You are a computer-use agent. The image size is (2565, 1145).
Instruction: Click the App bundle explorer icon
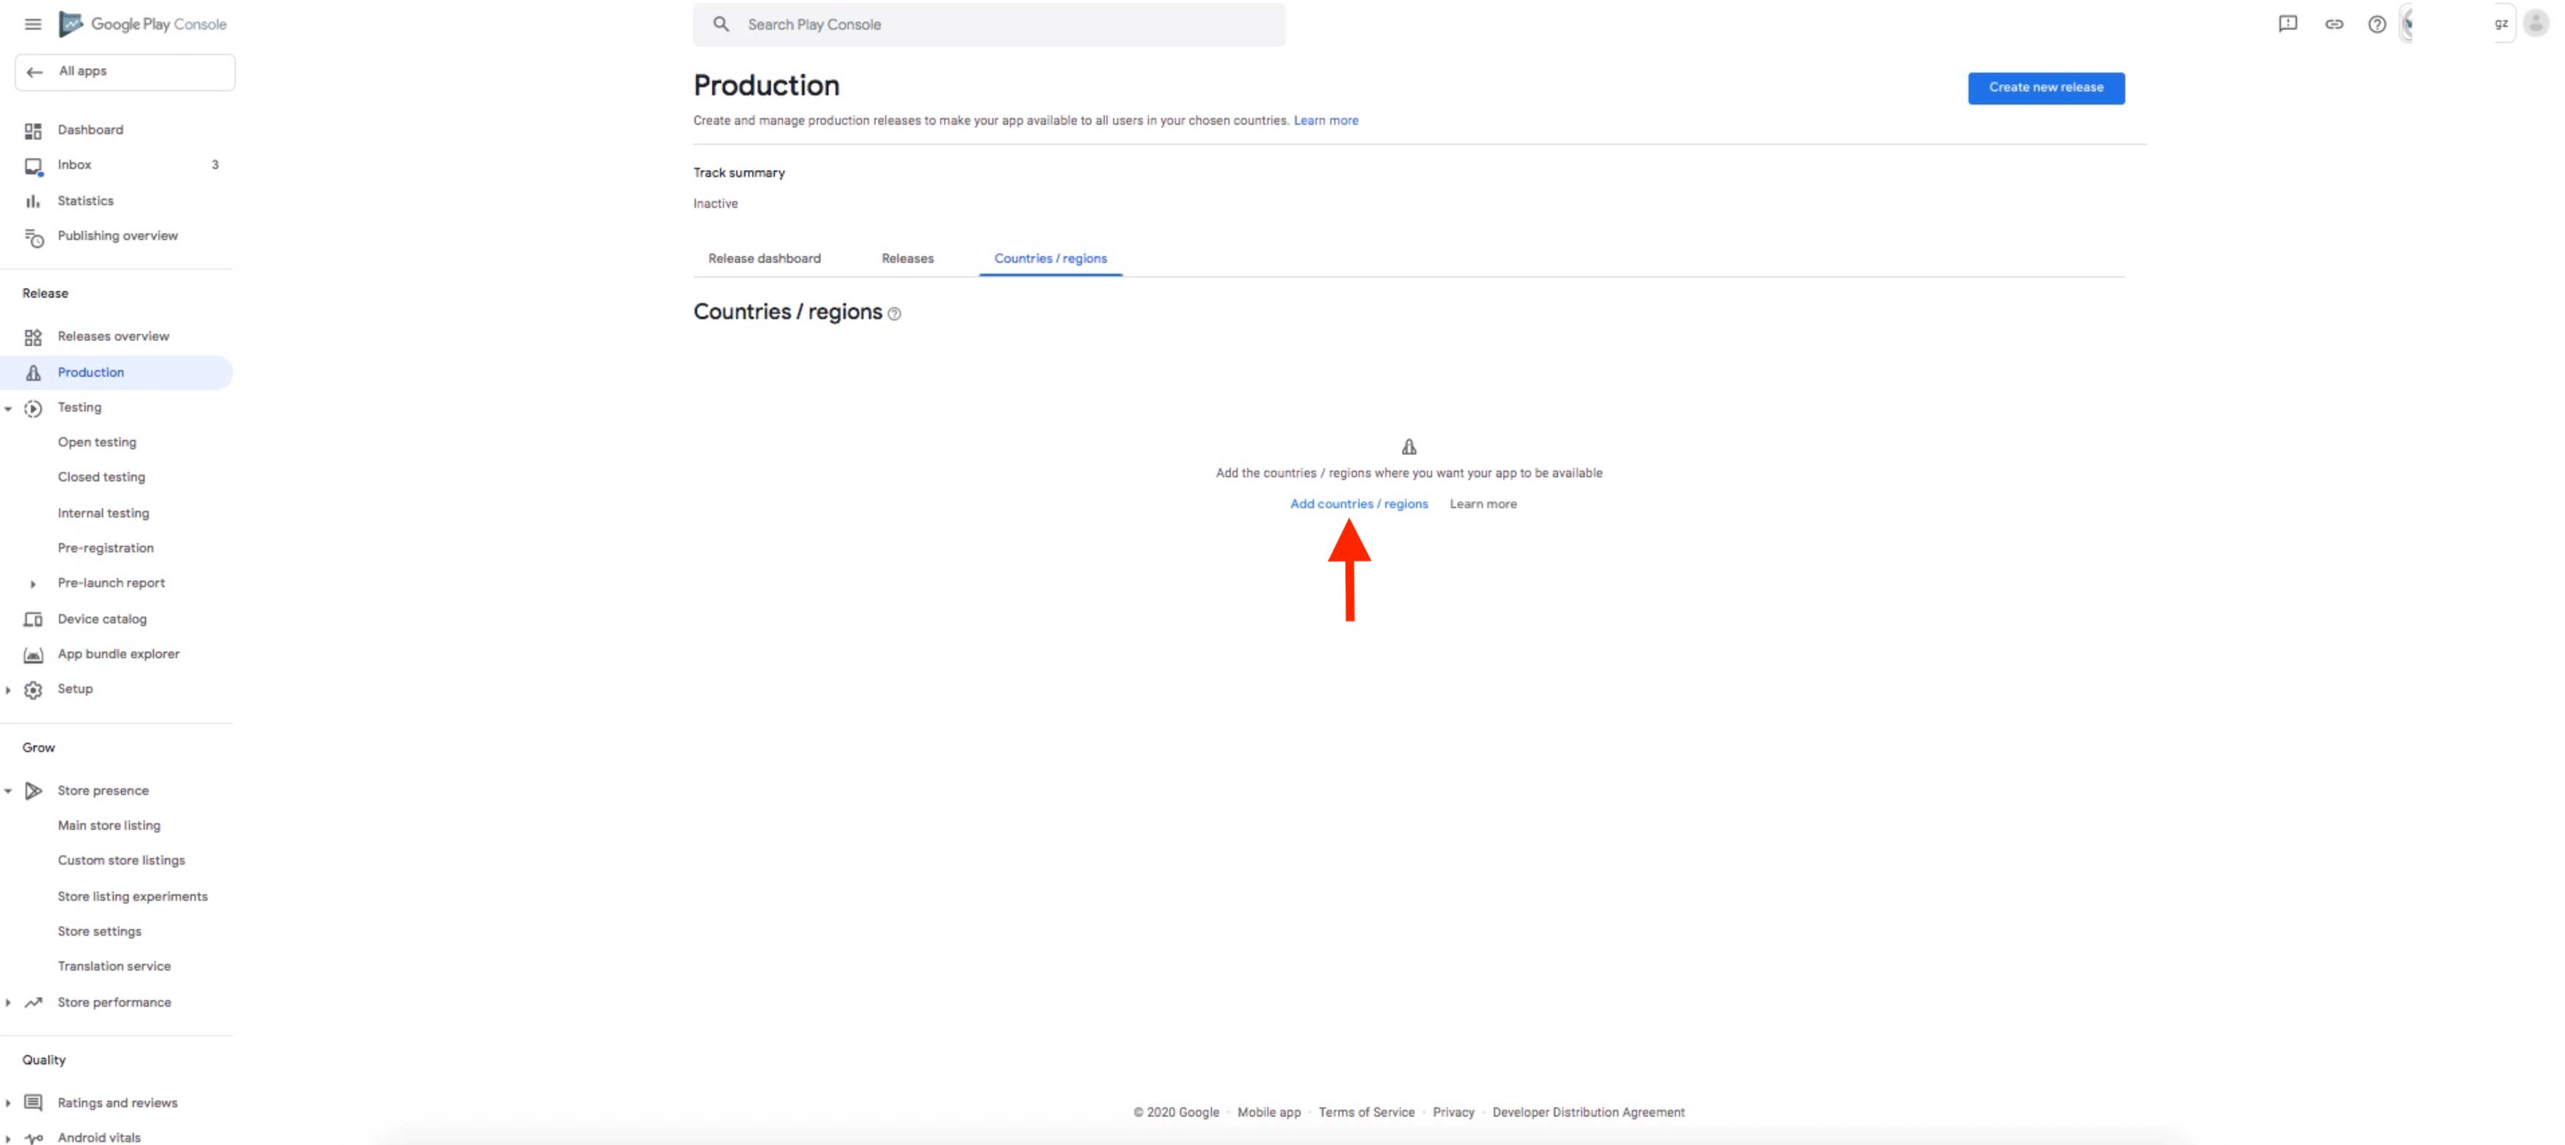pos(33,654)
